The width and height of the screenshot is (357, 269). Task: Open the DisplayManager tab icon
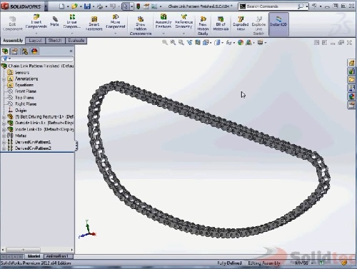pyautogui.click(x=34, y=51)
